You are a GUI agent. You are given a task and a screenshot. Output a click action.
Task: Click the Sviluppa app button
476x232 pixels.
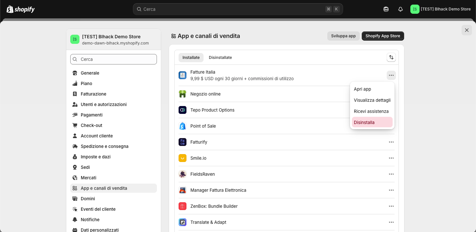pyautogui.click(x=343, y=36)
